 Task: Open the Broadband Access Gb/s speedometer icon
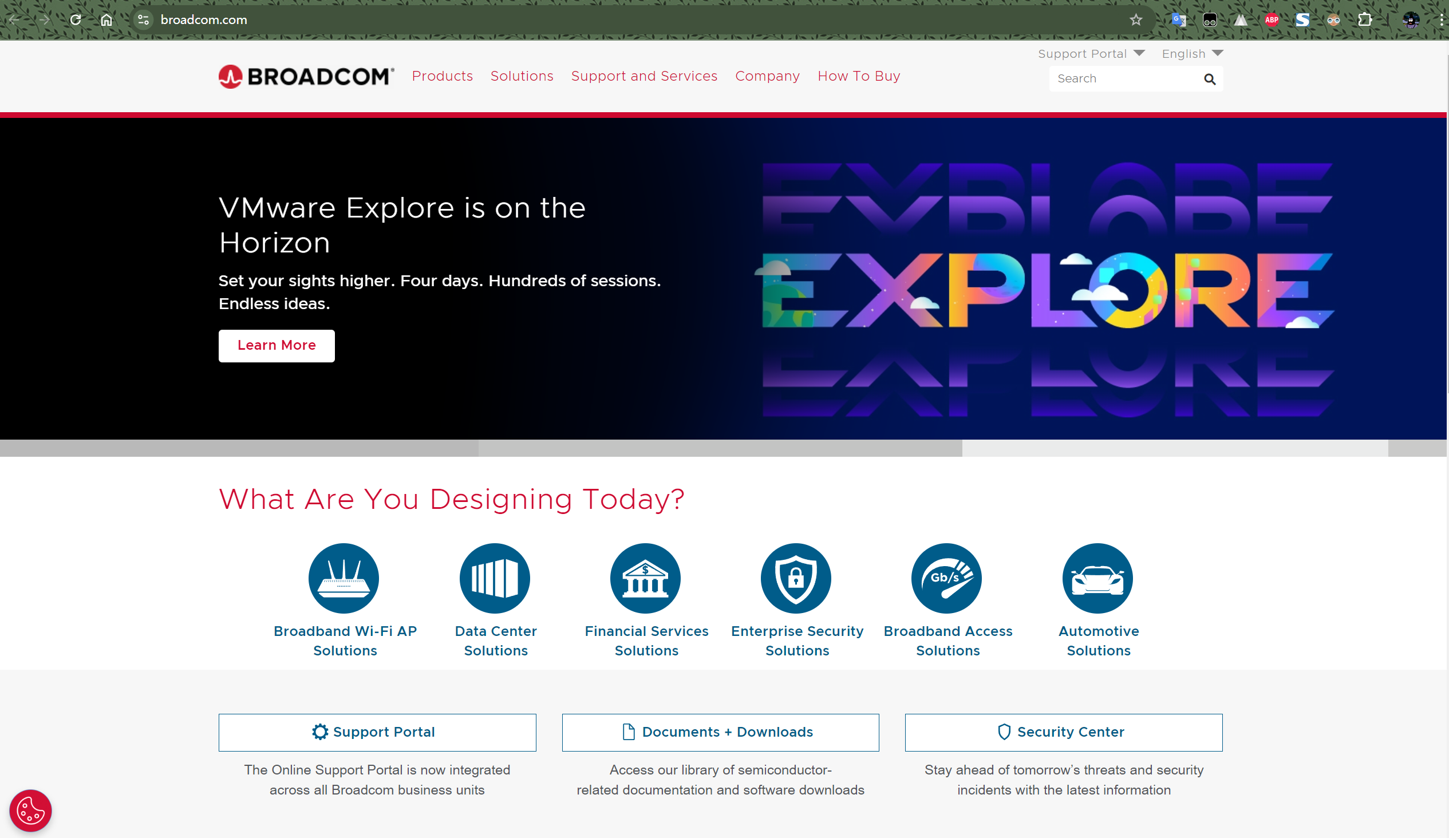946,578
